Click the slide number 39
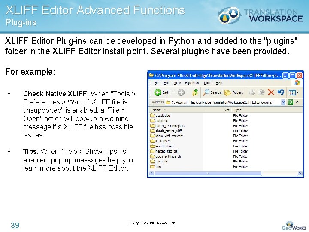 click(x=15, y=225)
